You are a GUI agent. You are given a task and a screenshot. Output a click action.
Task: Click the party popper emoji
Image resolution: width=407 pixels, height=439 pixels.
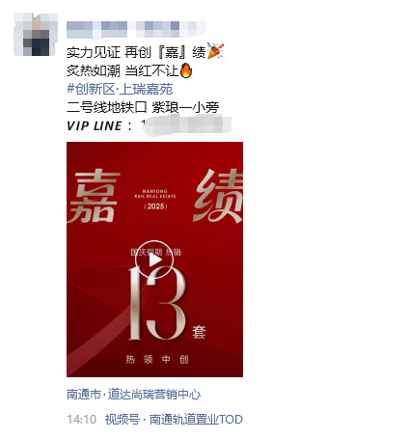pyautogui.click(x=215, y=51)
